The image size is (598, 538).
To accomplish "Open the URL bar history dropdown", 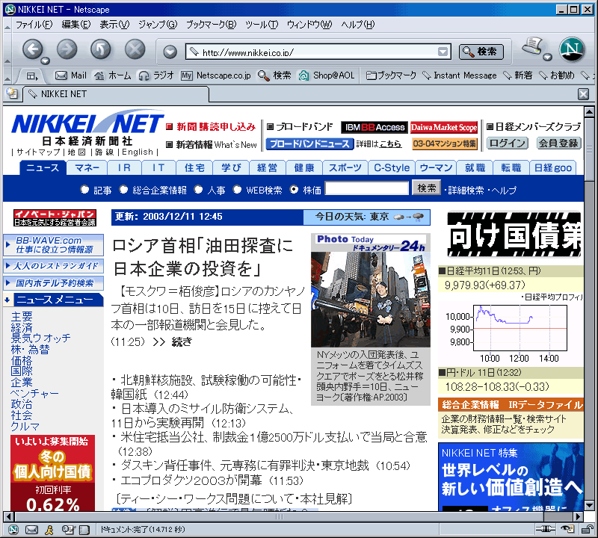I will (443, 52).
